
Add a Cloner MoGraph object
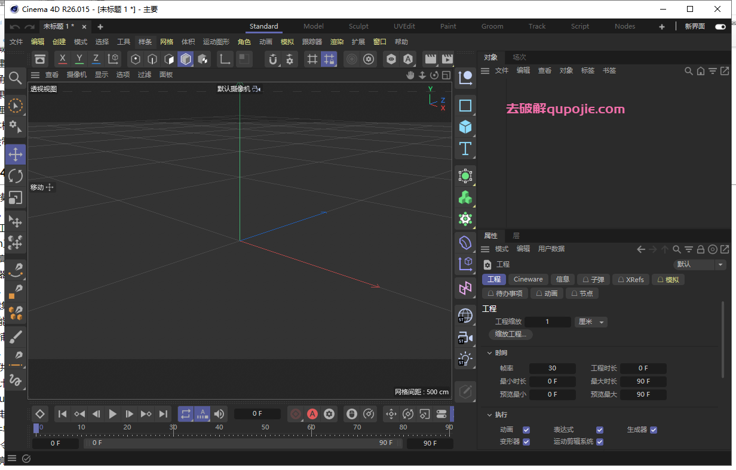click(x=465, y=197)
